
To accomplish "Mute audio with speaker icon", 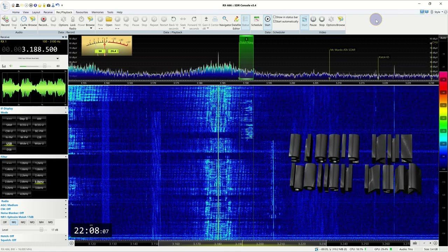I will [x=10, y=66].
